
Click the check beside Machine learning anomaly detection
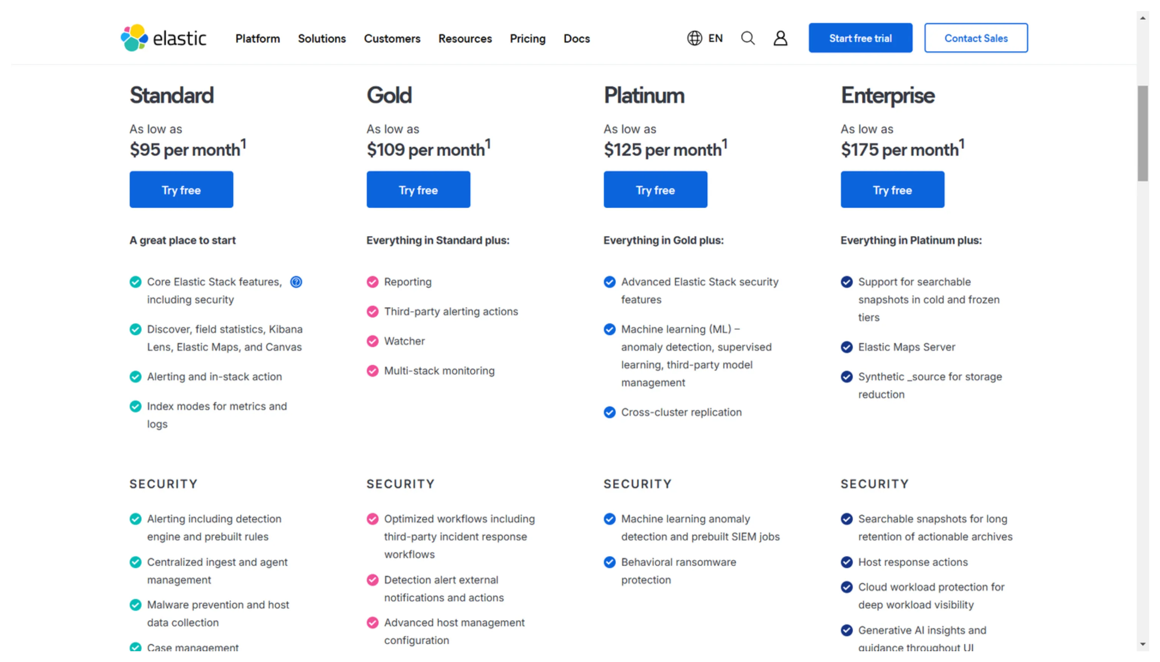tap(609, 519)
